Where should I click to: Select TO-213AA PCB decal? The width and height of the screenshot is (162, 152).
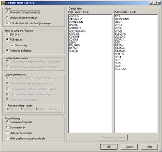[121, 69]
